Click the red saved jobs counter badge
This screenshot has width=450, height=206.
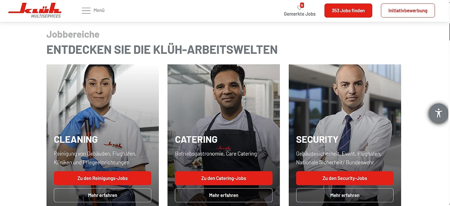pyautogui.click(x=302, y=5)
